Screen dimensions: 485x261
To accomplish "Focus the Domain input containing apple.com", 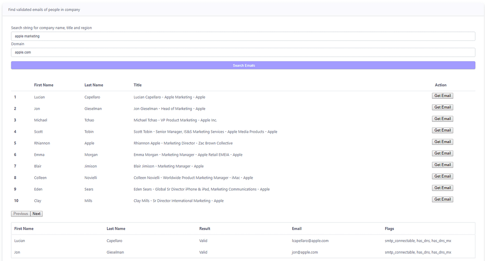I will (x=243, y=52).
